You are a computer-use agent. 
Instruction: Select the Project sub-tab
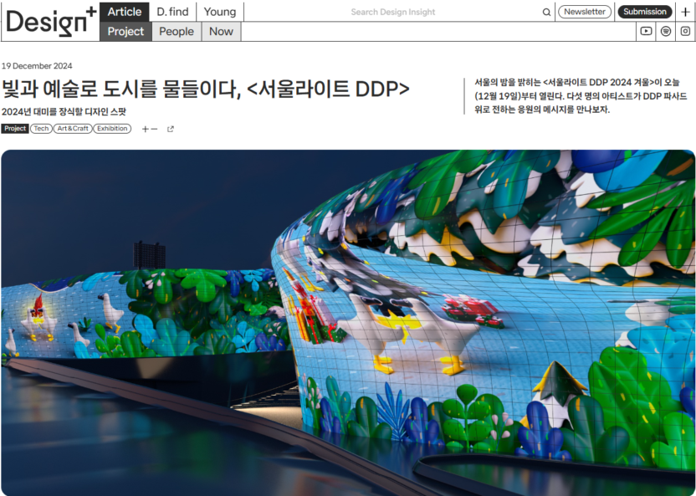point(125,32)
